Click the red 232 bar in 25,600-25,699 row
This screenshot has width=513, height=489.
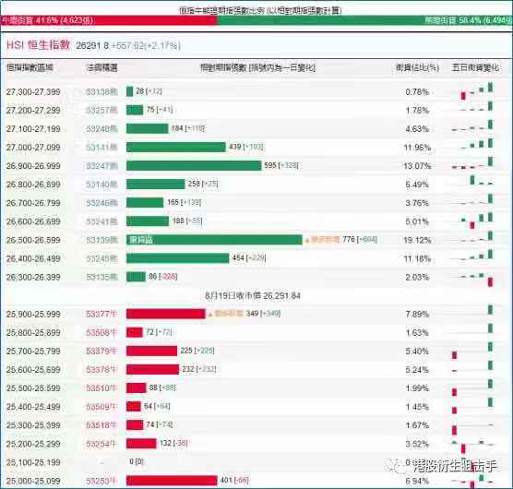152,370
